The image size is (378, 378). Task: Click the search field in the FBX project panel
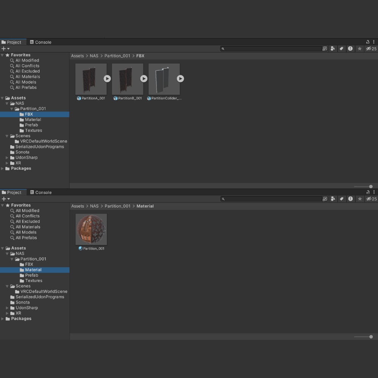271,49
